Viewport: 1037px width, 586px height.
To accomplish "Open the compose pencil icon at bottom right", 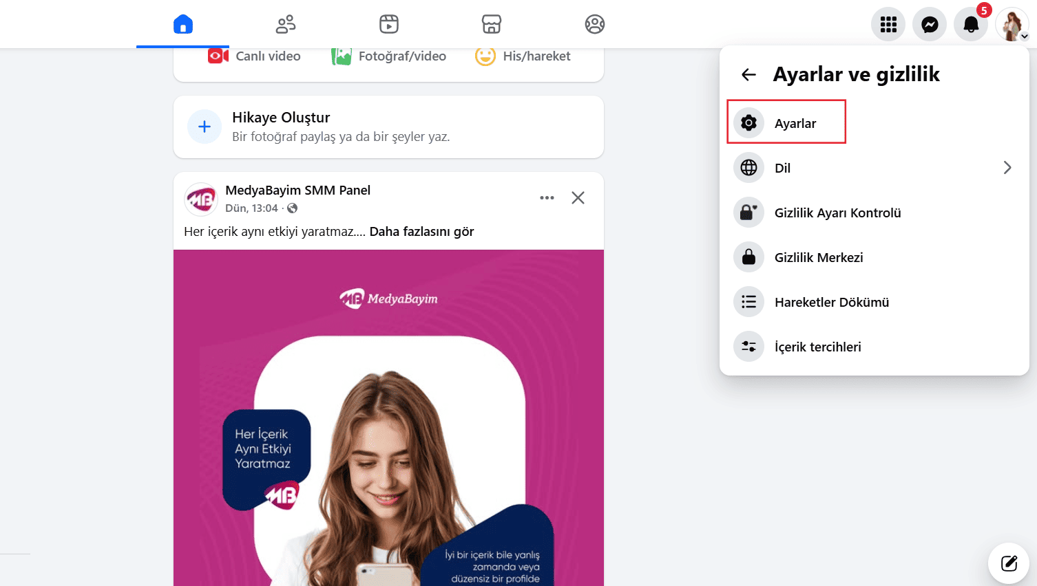I will (x=1008, y=563).
